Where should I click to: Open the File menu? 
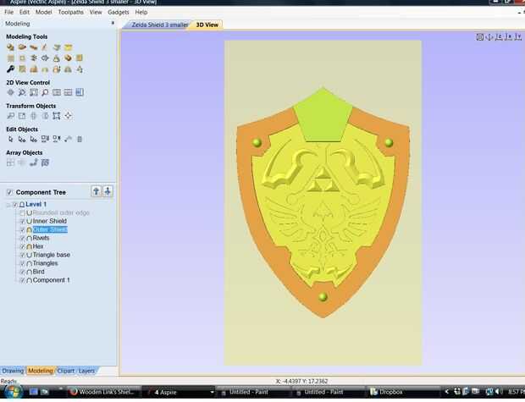pos(9,12)
